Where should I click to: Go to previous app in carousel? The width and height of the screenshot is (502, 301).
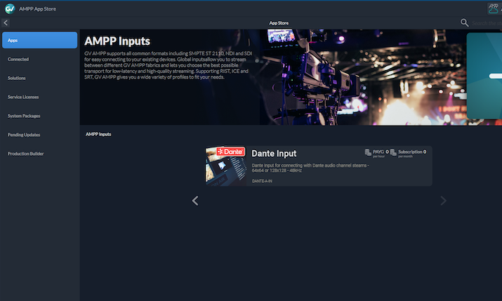(195, 201)
